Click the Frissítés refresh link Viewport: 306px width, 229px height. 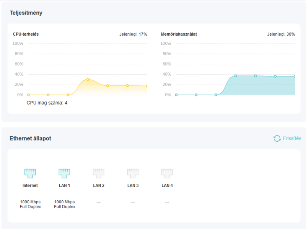tap(292, 138)
